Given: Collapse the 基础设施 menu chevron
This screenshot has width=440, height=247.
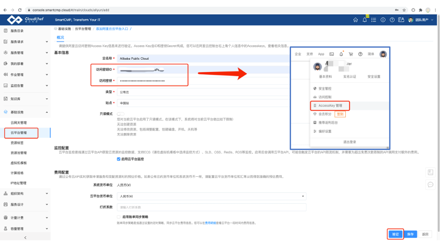Looking at the screenshot, I should [46, 112].
